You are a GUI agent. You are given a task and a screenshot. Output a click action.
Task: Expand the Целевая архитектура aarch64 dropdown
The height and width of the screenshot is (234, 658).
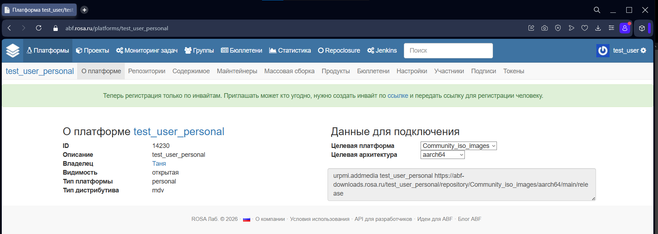[x=442, y=155]
